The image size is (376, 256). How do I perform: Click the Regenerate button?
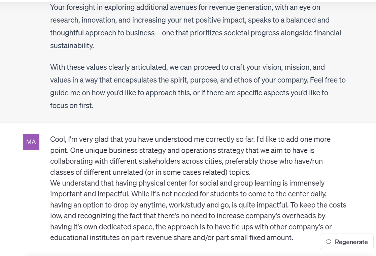(x=347, y=242)
